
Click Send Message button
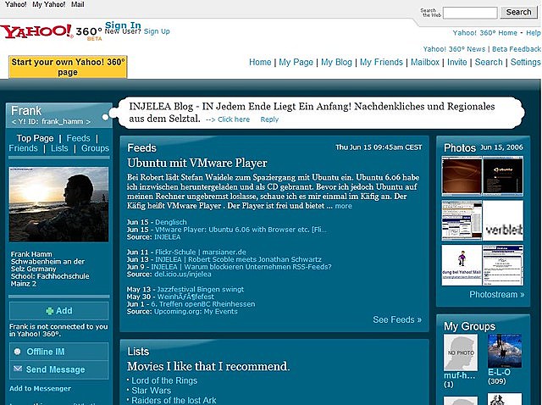point(58,369)
